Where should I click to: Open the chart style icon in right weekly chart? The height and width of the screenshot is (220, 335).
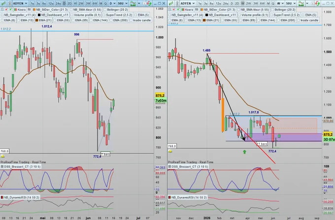click(171, 3)
